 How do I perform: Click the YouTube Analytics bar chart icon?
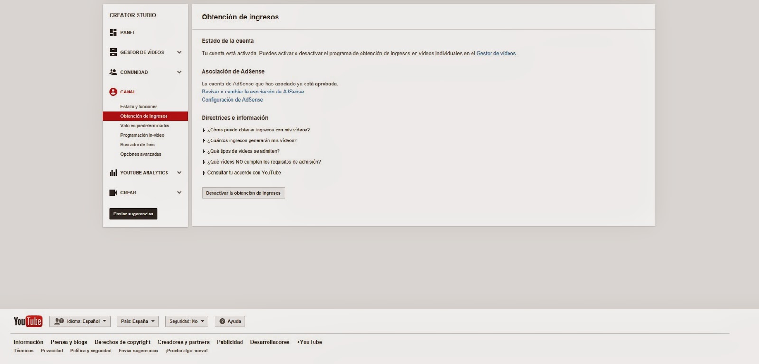[113, 173]
